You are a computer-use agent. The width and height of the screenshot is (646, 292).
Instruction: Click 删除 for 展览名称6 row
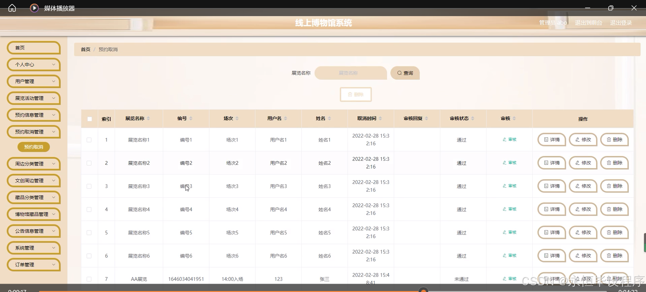[615, 255]
